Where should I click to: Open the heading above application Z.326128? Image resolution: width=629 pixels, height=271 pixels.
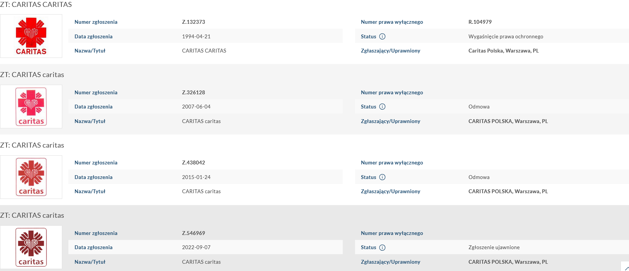(32, 75)
